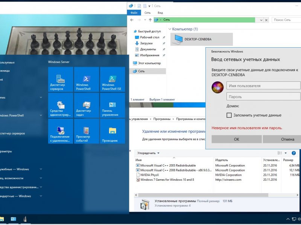
Task: Change the view layout icon in Programs list
Action: [x=280, y=153]
